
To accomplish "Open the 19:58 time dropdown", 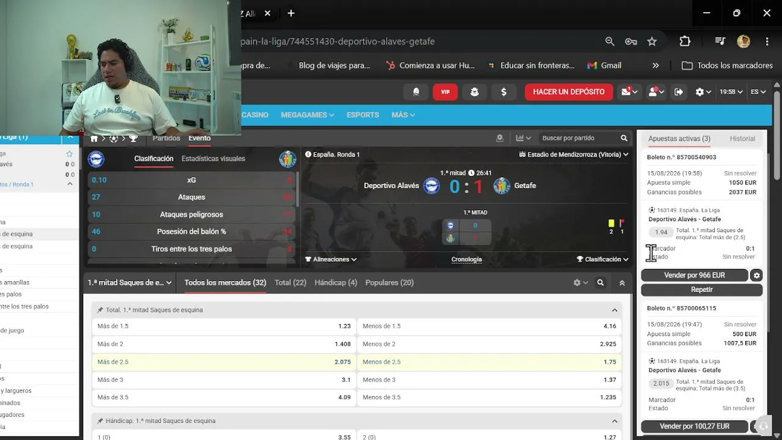I will (x=731, y=92).
